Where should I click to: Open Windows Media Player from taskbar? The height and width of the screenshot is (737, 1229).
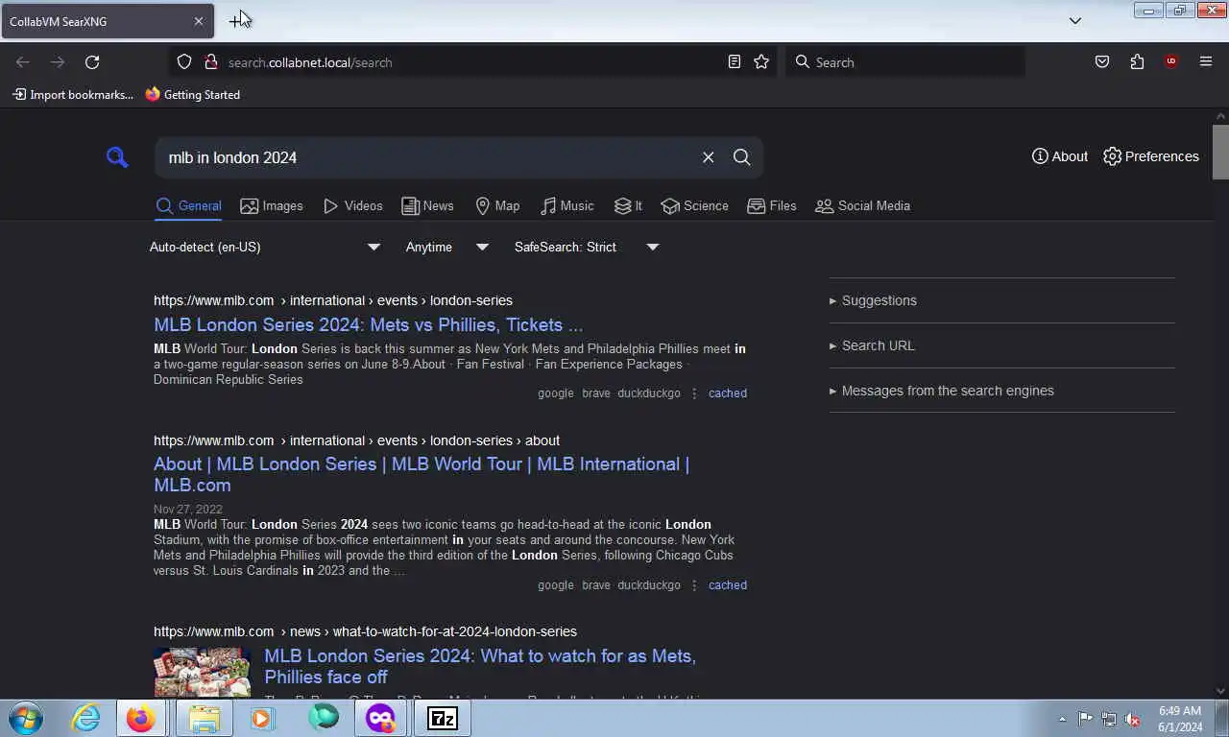[262, 718]
